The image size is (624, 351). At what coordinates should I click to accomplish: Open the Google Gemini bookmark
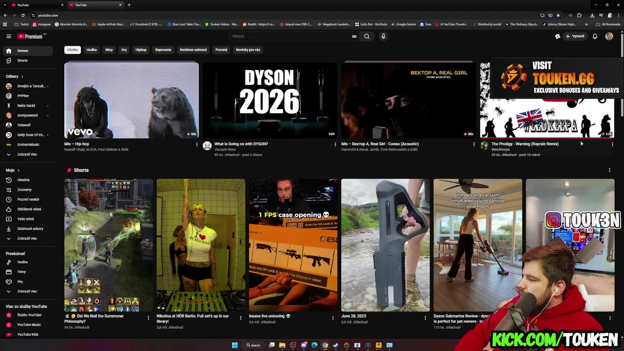403,24
